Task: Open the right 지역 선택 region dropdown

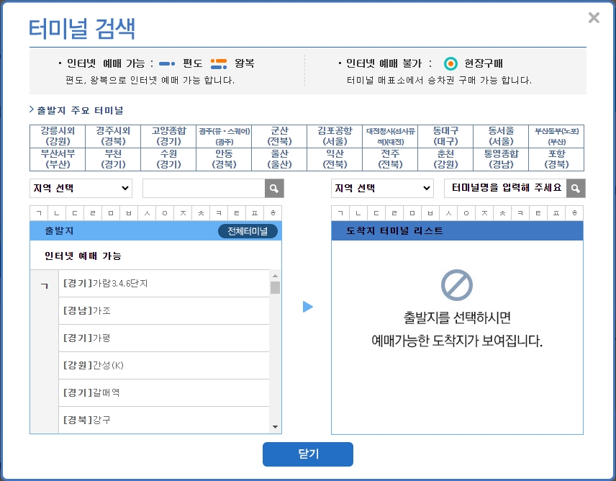Action: pos(382,188)
